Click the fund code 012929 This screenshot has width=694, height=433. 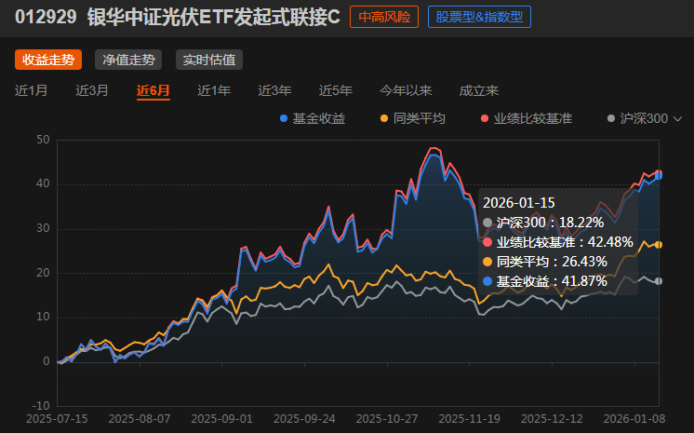(46, 17)
